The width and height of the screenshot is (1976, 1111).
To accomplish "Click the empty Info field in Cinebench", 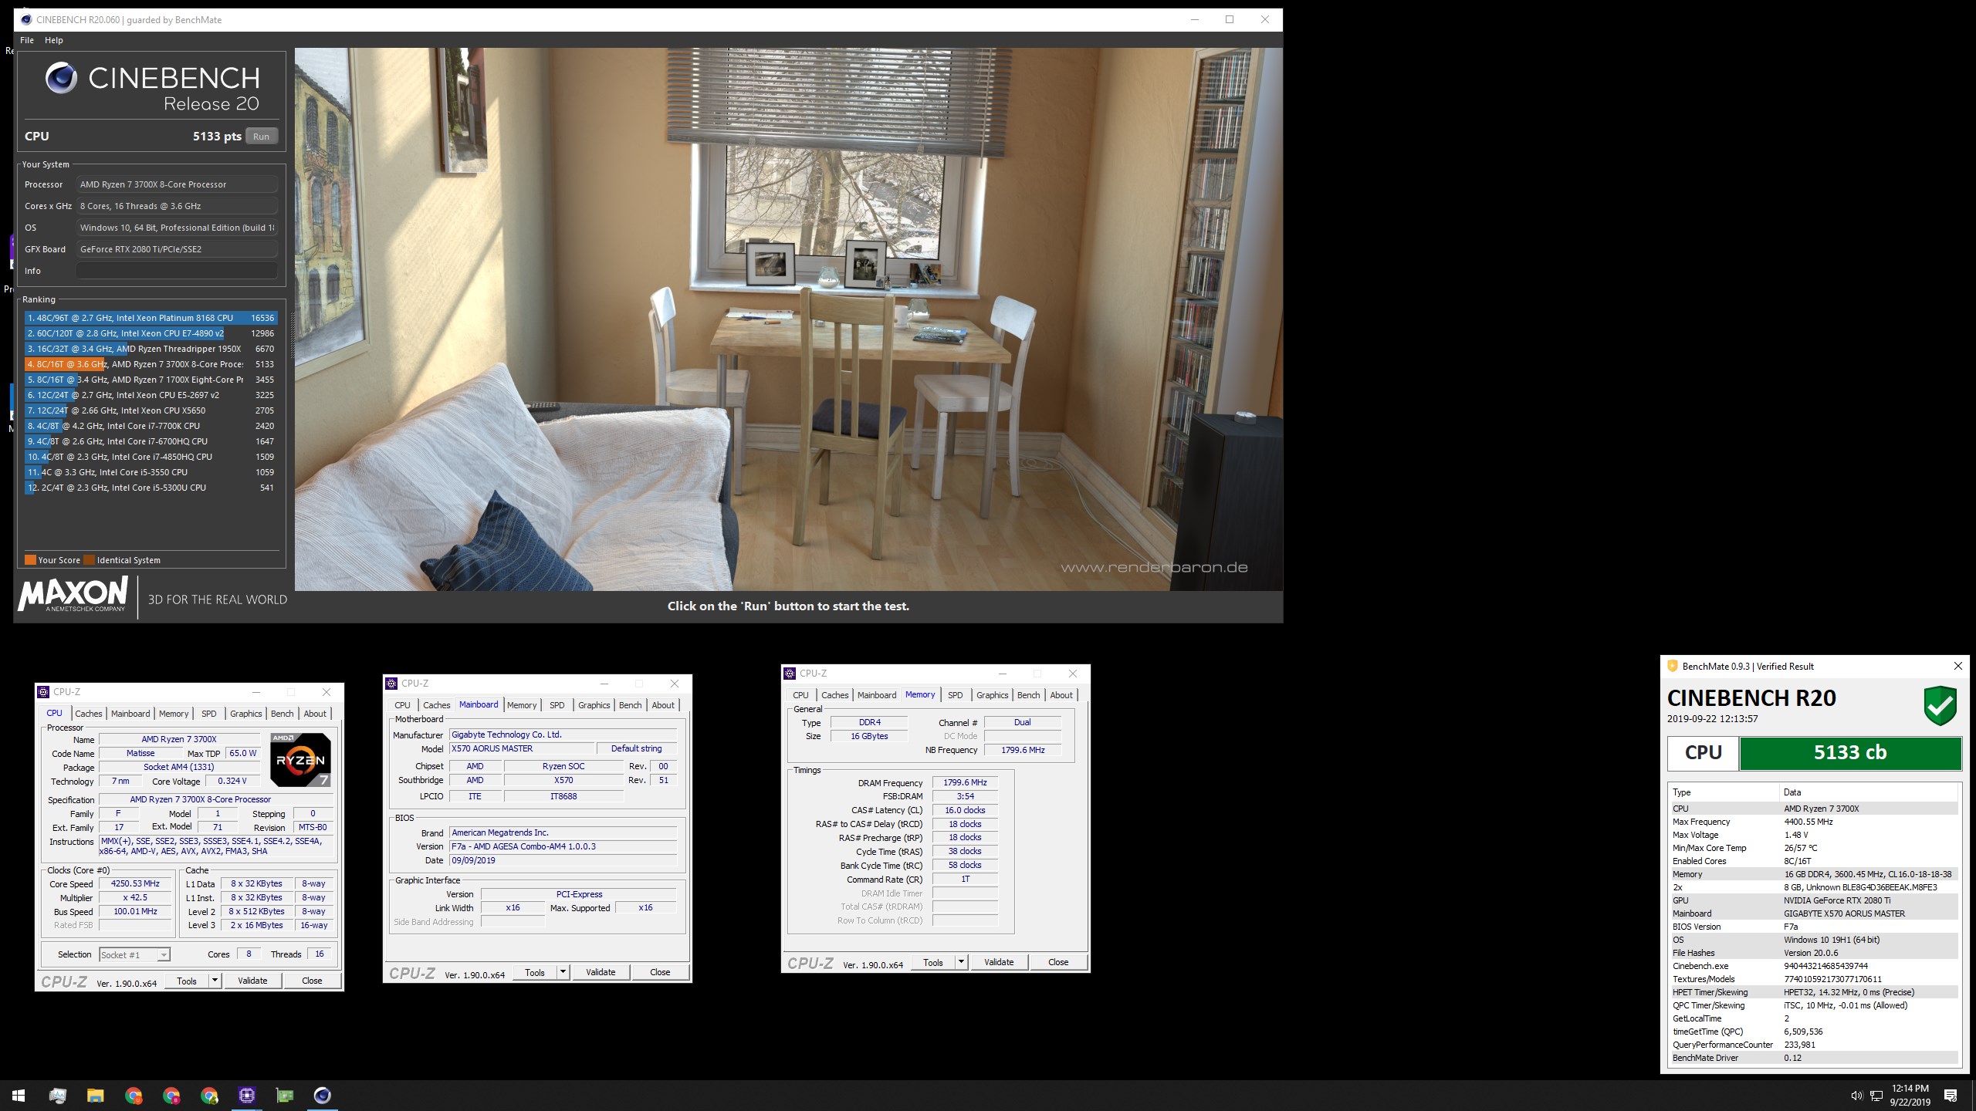I will 177,271.
